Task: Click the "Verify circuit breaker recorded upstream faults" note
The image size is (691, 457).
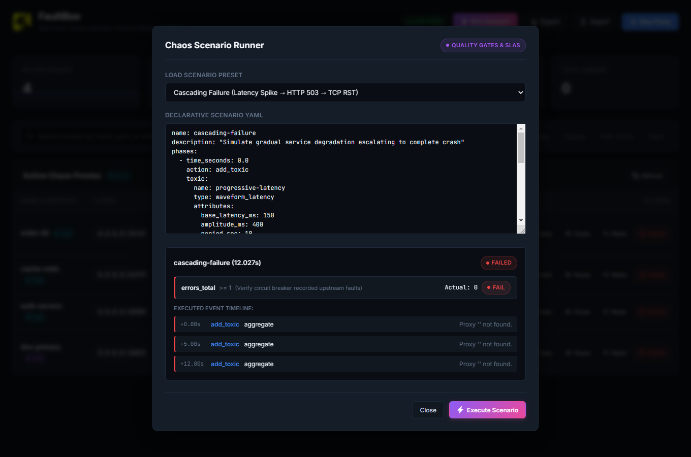Action: click(299, 288)
